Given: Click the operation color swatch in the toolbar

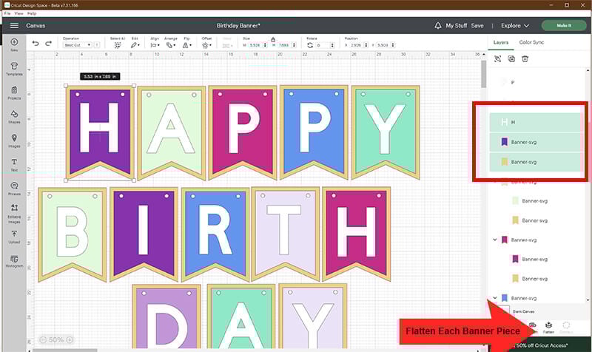Looking at the screenshot, I should [97, 45].
